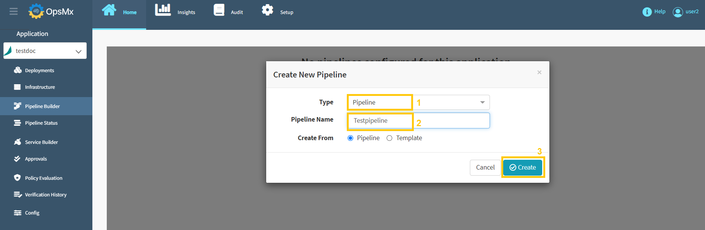
Task: Open the Setup gear icon
Action: click(267, 10)
